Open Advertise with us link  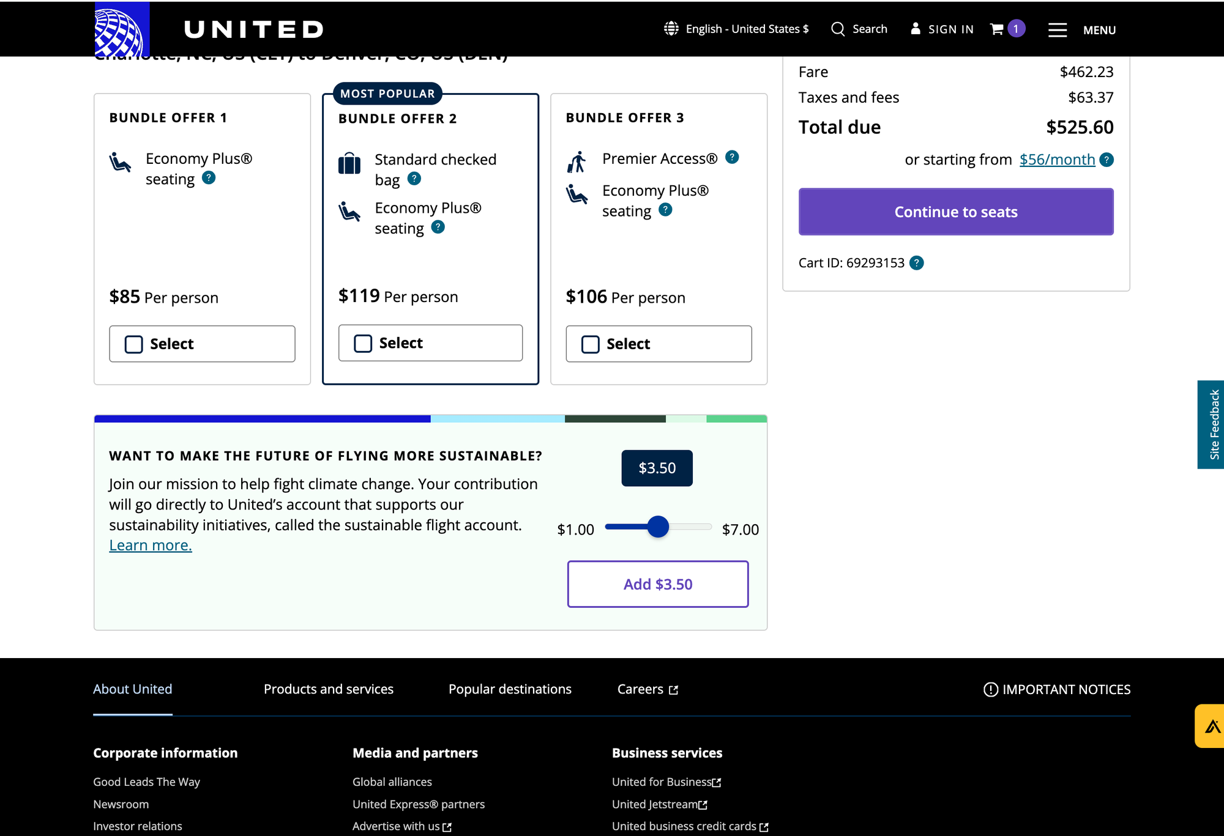pyautogui.click(x=402, y=826)
